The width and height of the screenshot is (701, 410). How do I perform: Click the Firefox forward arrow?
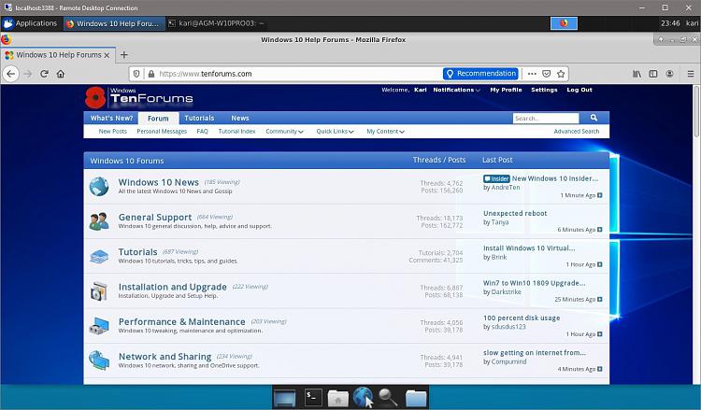point(28,74)
